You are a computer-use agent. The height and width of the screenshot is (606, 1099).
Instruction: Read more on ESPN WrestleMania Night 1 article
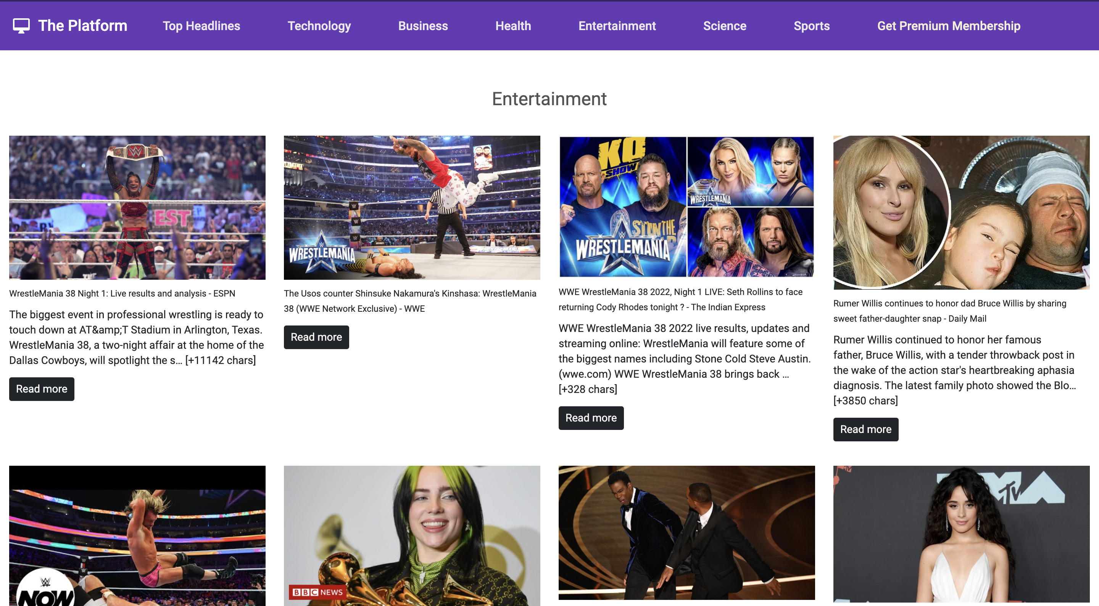(42, 389)
